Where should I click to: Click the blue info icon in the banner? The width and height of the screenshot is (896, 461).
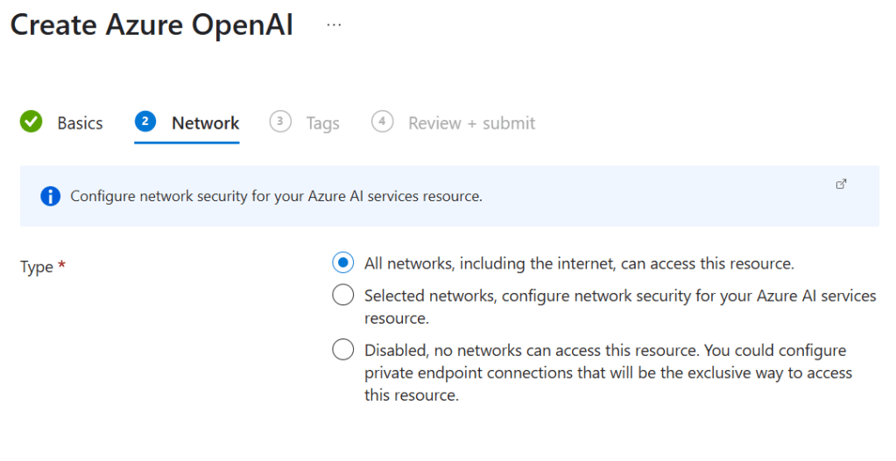[51, 196]
